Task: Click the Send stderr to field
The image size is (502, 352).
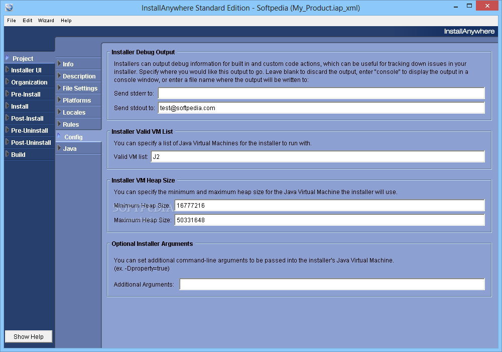Action: [321, 94]
